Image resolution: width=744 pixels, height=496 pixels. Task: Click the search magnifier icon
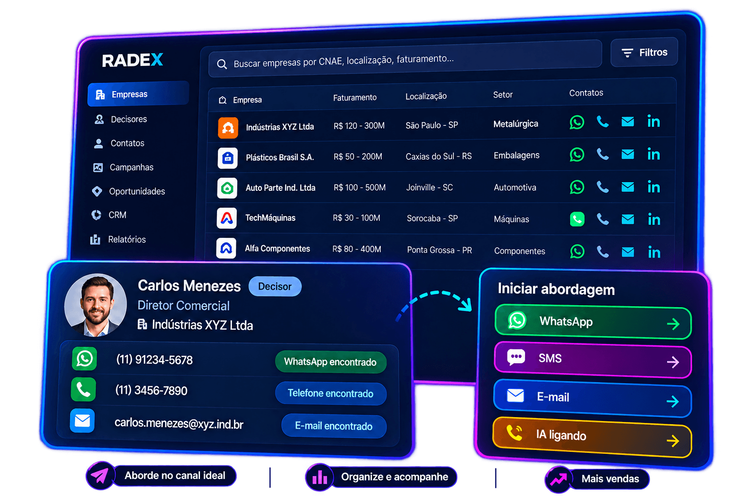tap(222, 64)
